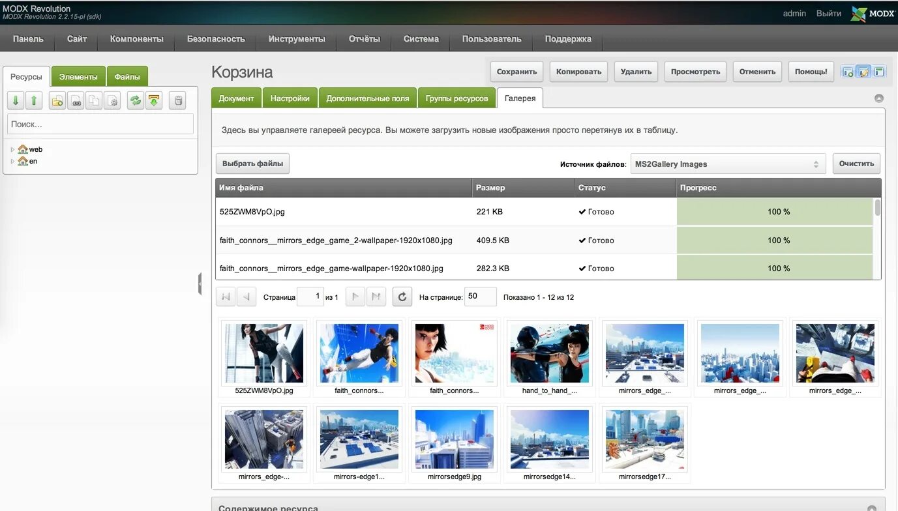
Task: Open the Панель menu
Action: point(28,38)
